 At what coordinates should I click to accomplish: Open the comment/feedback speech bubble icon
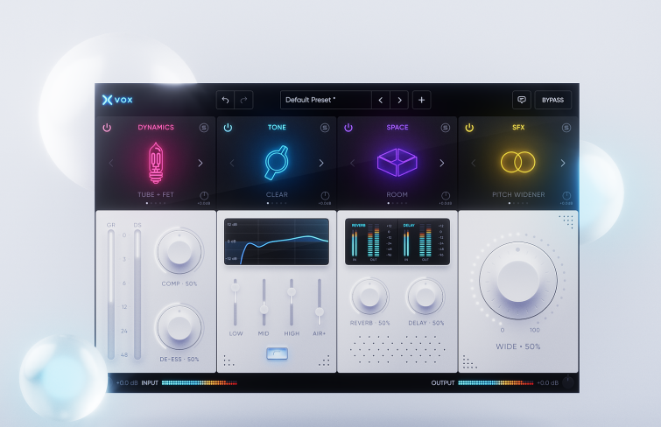(x=522, y=100)
